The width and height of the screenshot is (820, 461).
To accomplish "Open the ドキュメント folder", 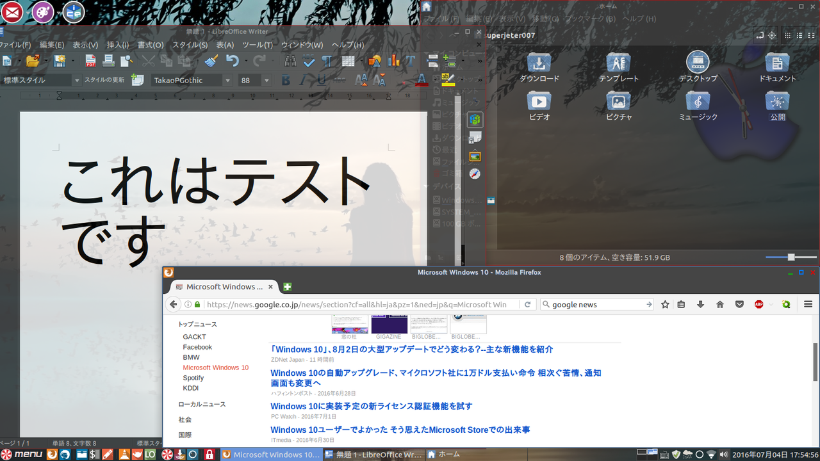I will (778, 68).
